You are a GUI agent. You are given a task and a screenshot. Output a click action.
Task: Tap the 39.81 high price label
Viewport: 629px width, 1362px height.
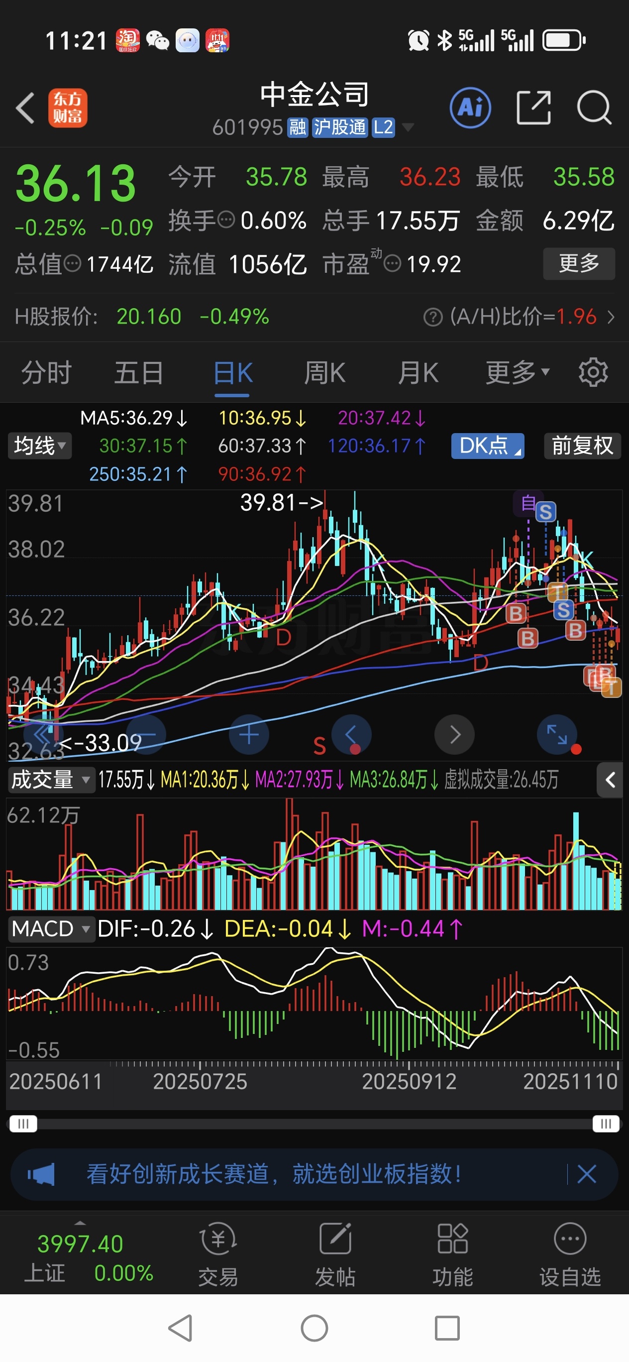tap(282, 502)
